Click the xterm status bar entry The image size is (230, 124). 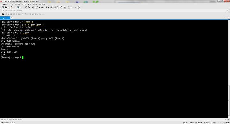tap(192, 123)
